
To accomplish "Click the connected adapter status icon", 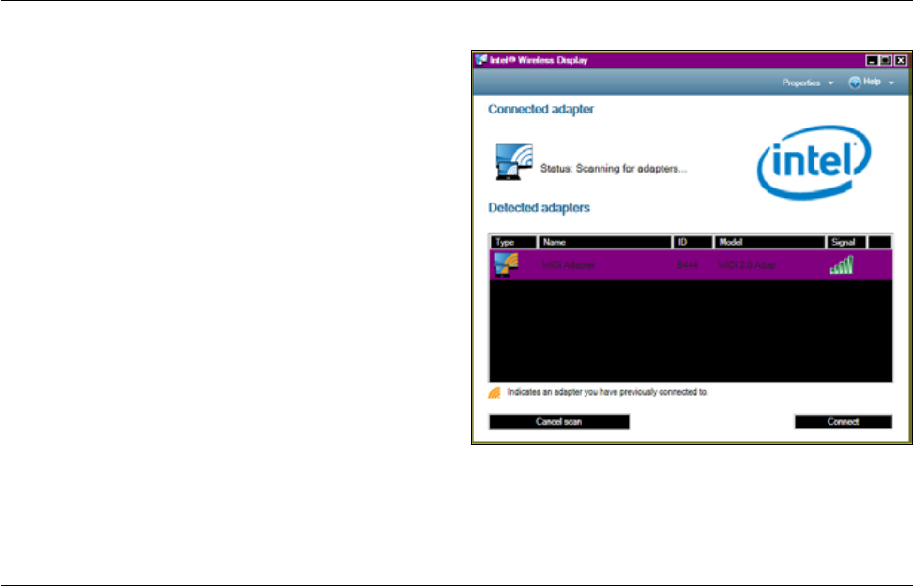I will coord(513,162).
